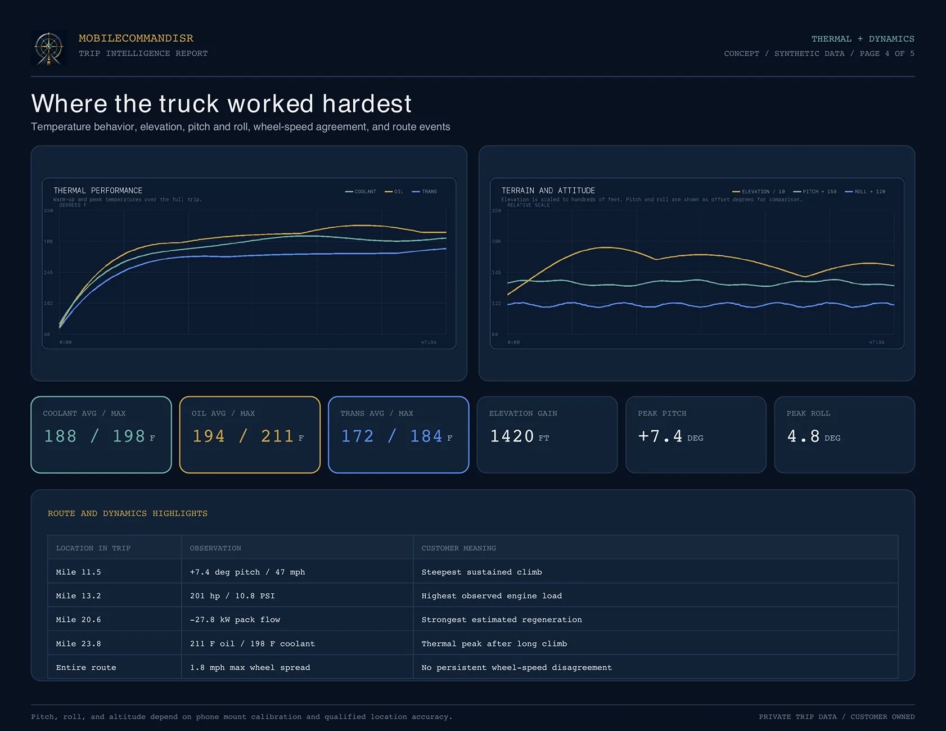
Task: Click the ELEVATION GAIN card label
Action: pos(523,413)
